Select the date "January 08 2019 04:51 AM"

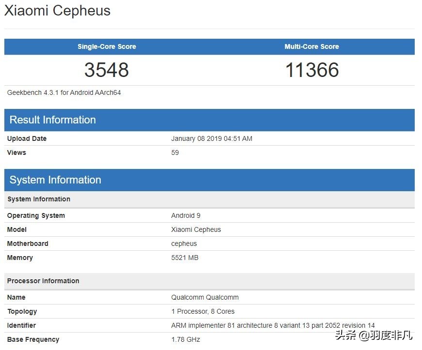coord(212,138)
